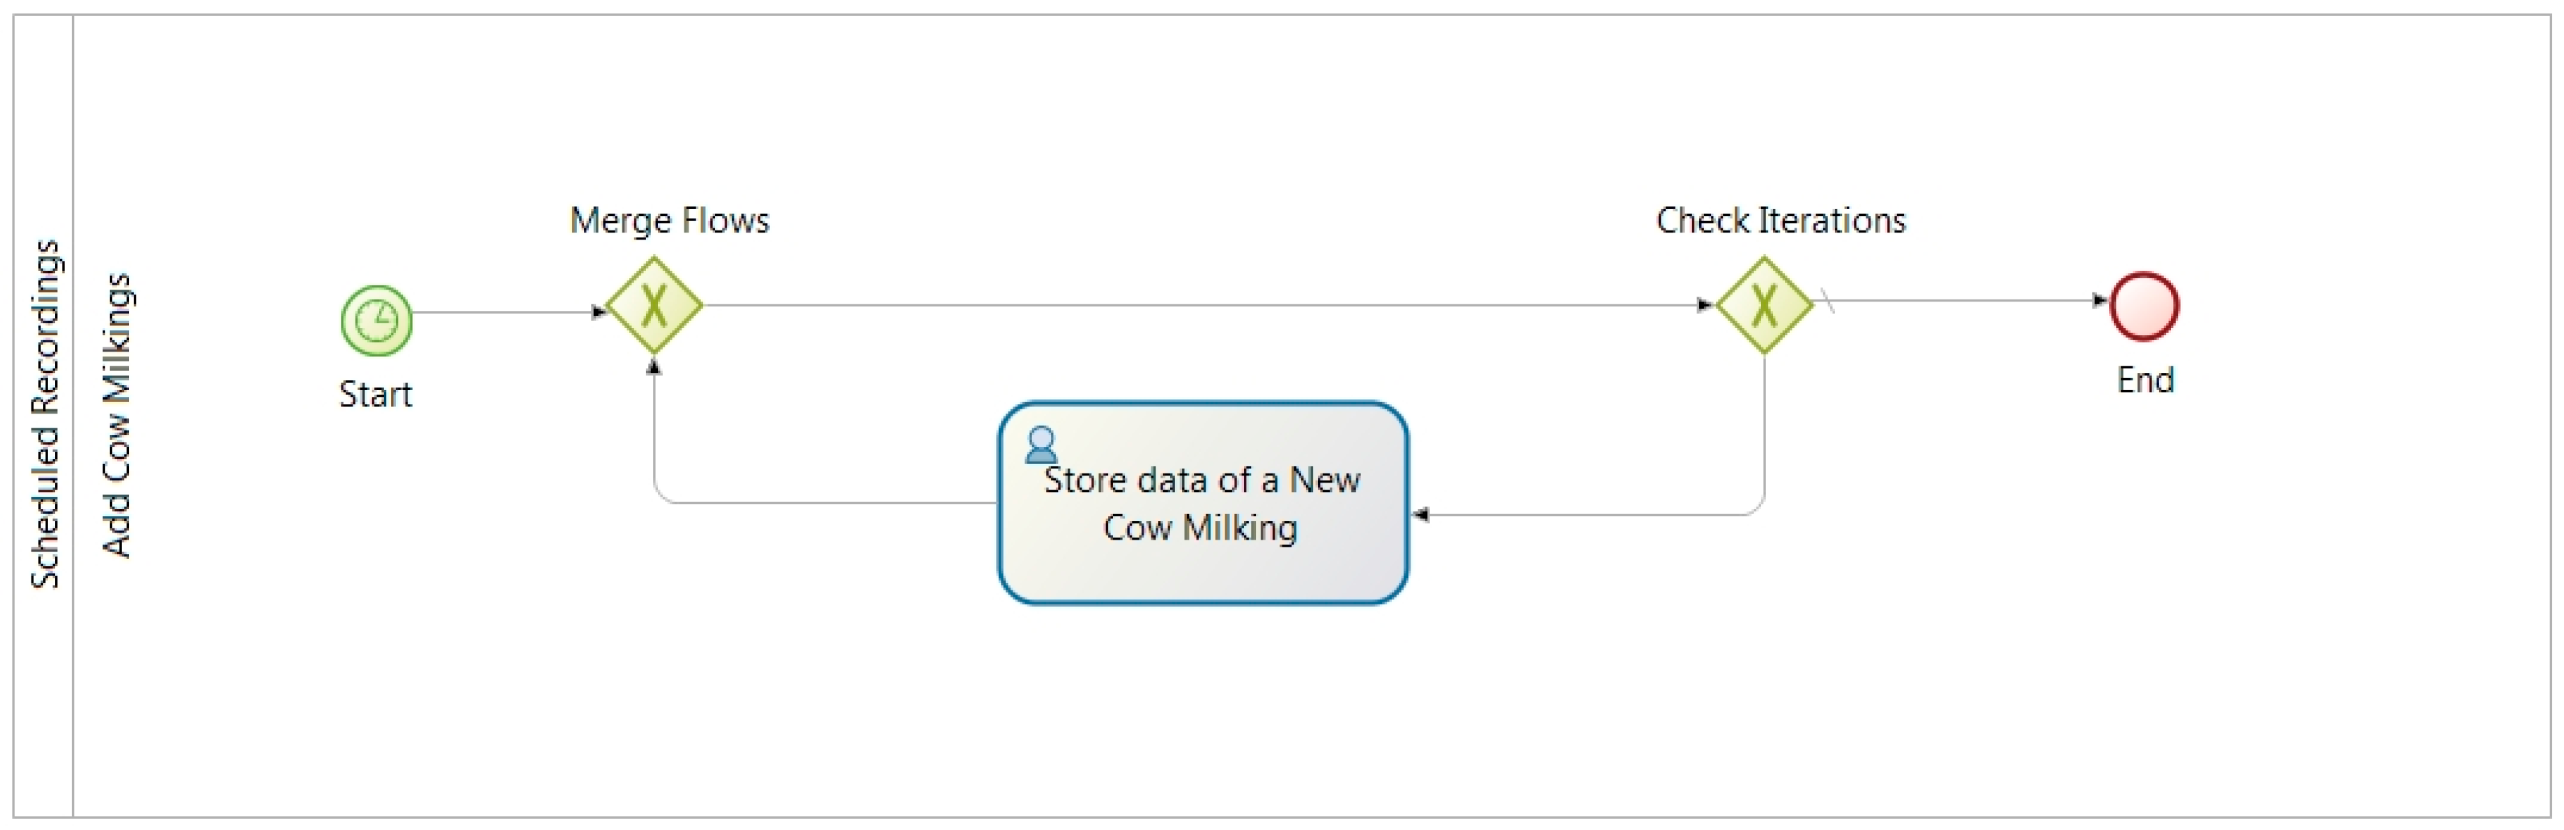Click the End label under the red circle
2564x830 pixels.
(x=2145, y=379)
